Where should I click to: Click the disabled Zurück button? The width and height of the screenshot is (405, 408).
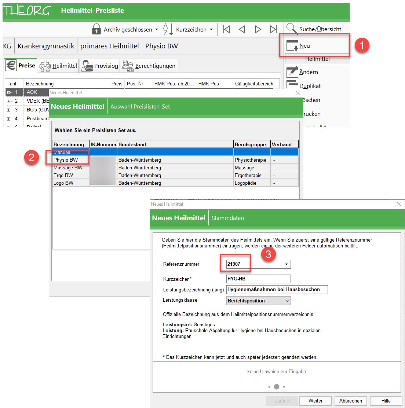(x=281, y=401)
